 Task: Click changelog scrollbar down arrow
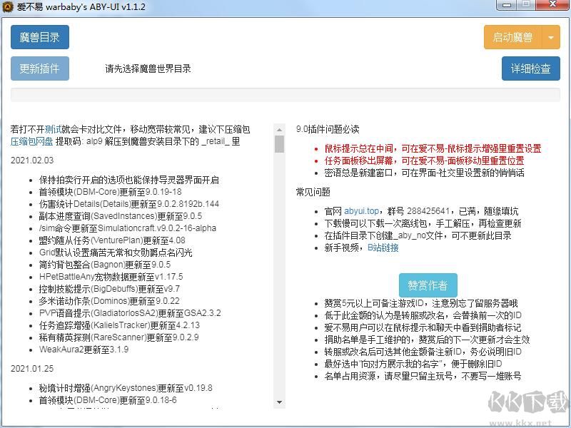pyautogui.click(x=279, y=402)
